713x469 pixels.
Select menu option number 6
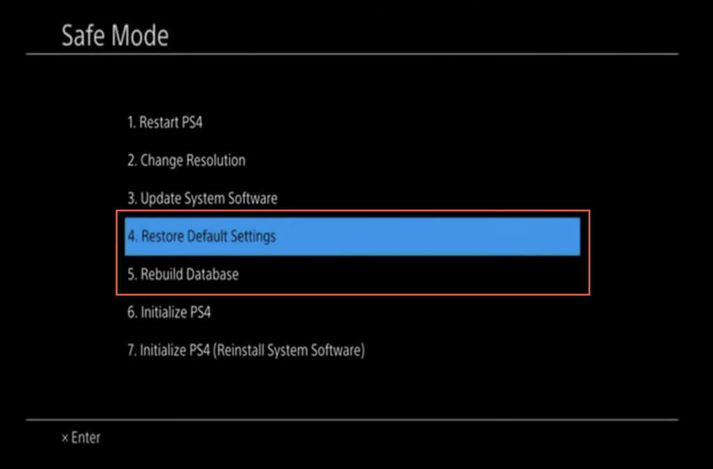(169, 312)
